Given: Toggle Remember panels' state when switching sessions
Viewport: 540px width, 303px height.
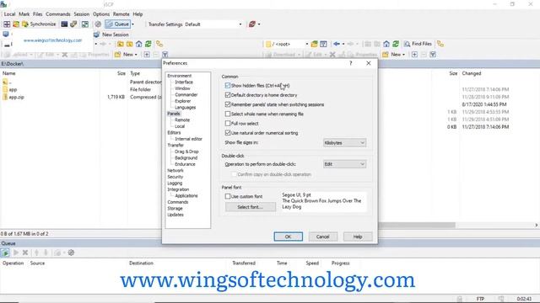Looking at the screenshot, I should [228, 104].
